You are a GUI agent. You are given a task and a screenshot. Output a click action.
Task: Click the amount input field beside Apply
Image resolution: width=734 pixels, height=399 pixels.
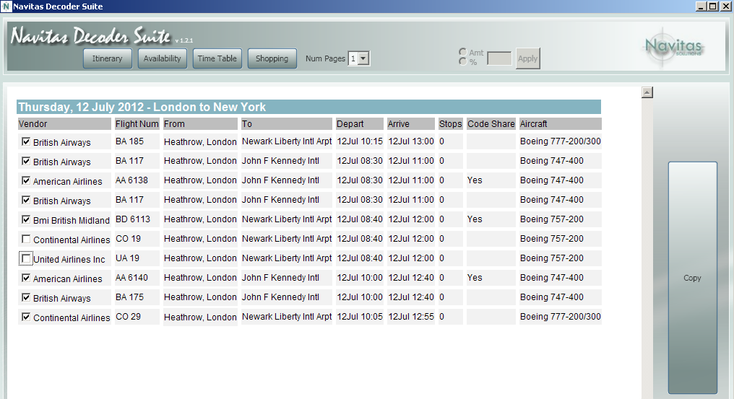click(x=499, y=58)
